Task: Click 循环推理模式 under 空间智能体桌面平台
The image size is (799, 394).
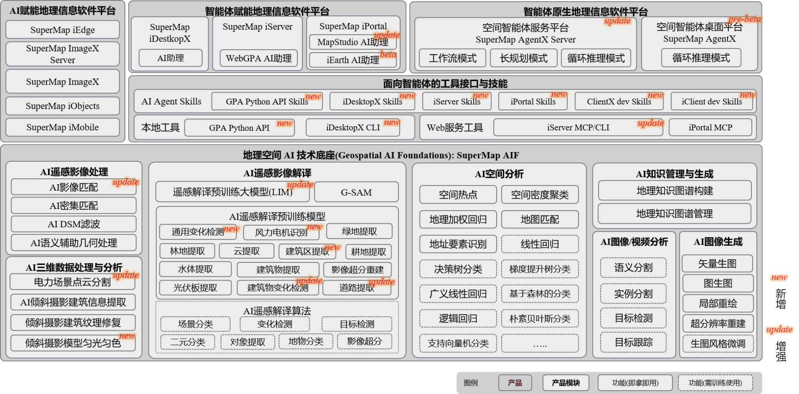Action: pos(701,58)
